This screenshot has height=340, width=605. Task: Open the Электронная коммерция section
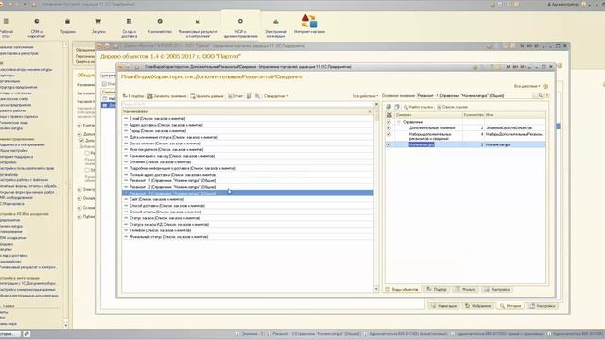(x=276, y=27)
